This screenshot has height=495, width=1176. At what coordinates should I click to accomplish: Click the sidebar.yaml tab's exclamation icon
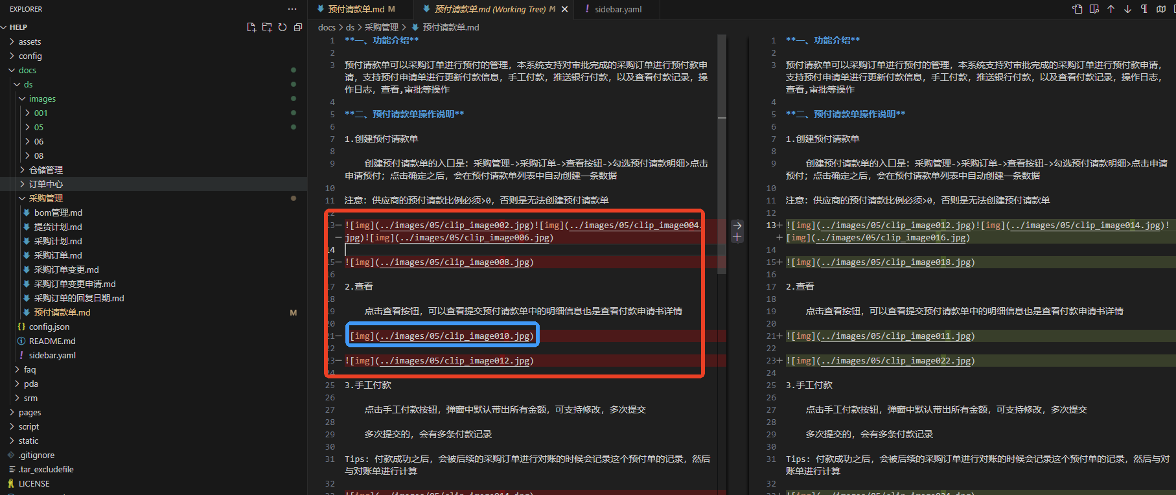pos(587,9)
